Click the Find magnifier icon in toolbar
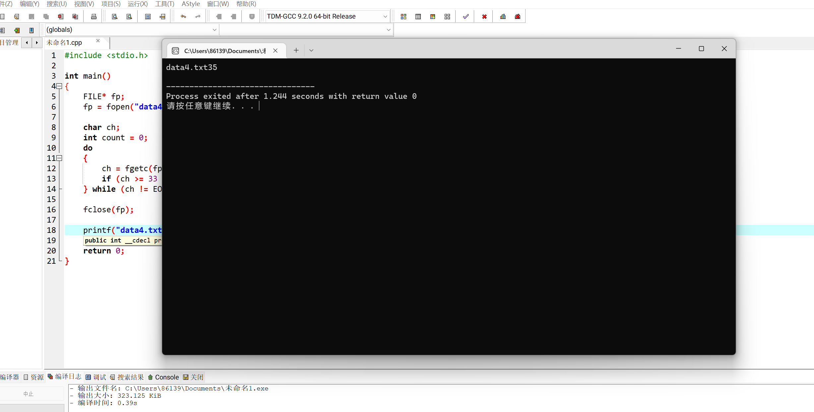Image resolution: width=814 pixels, height=412 pixels. 115,17
